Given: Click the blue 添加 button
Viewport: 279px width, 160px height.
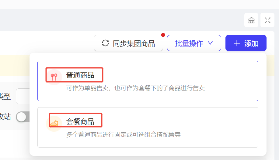Looking at the screenshot, I should click(x=246, y=43).
